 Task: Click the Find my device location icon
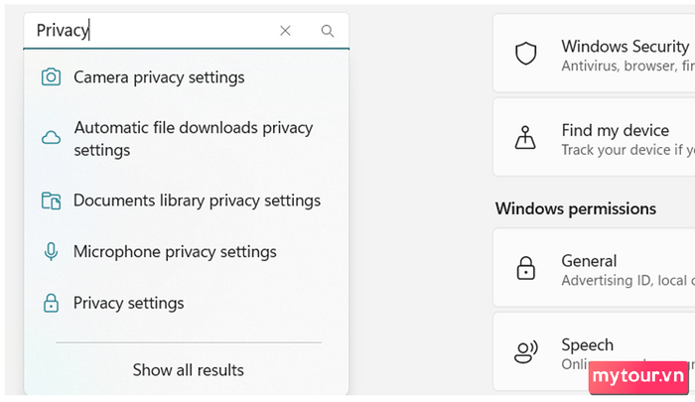point(525,137)
